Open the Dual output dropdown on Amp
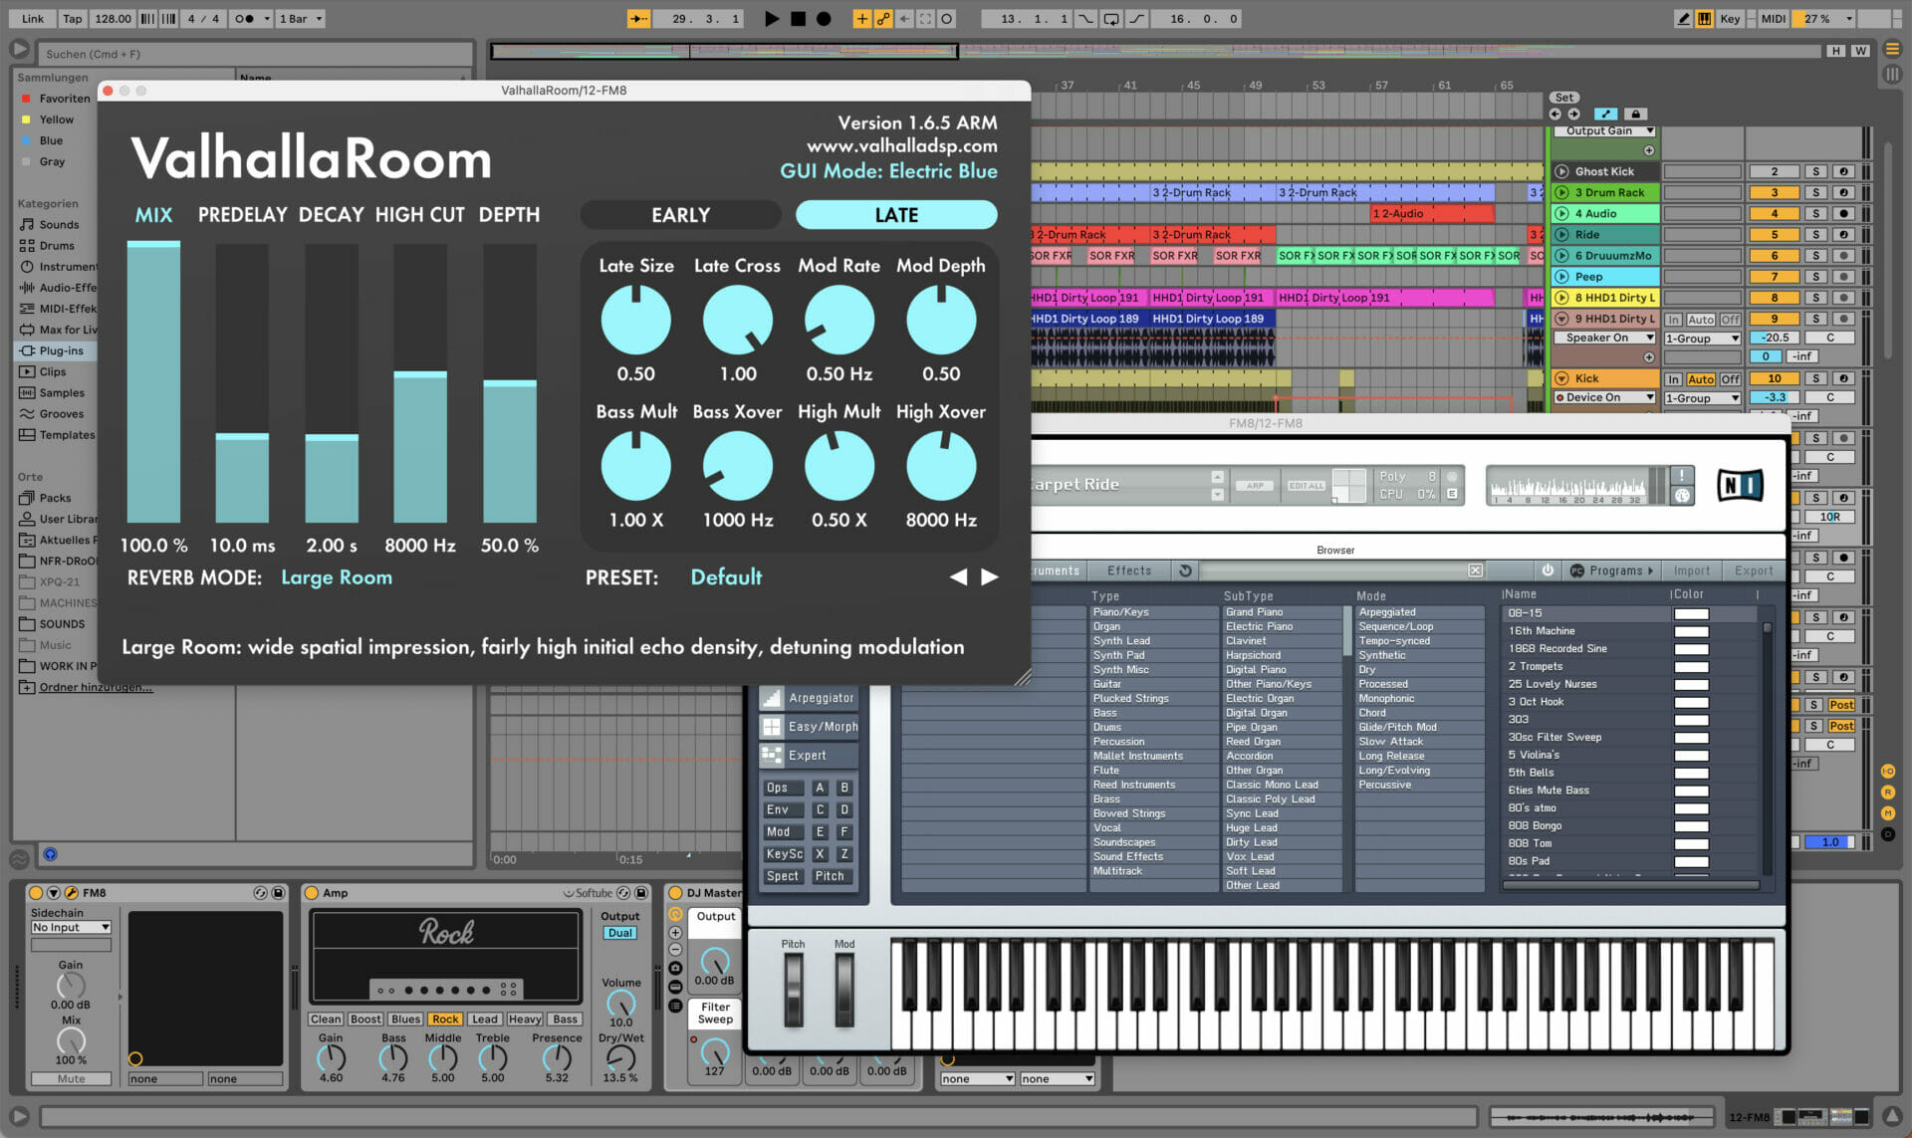Image resolution: width=1912 pixels, height=1138 pixels. click(x=620, y=933)
